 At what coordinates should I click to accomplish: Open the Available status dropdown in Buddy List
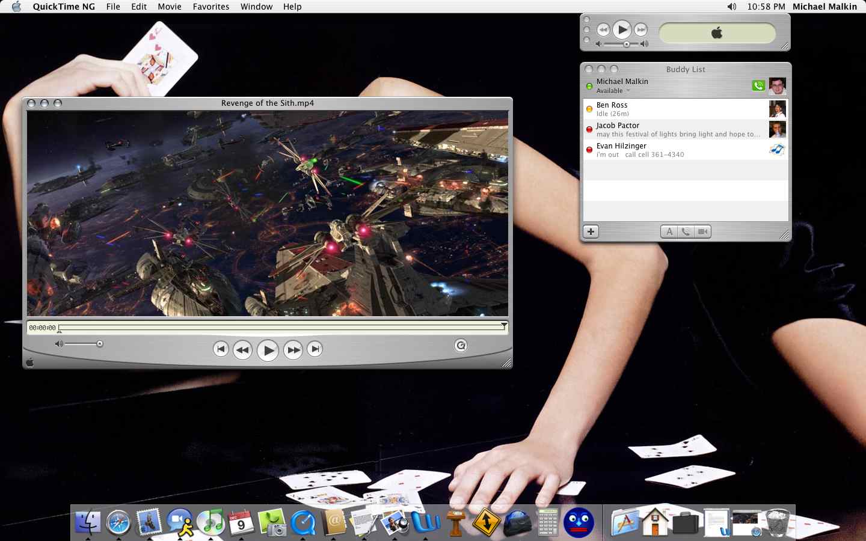[613, 91]
